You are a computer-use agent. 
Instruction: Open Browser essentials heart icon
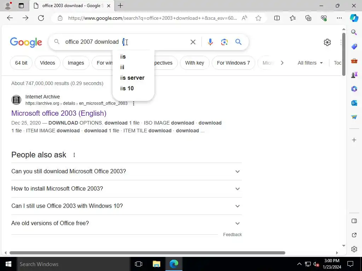324,18
